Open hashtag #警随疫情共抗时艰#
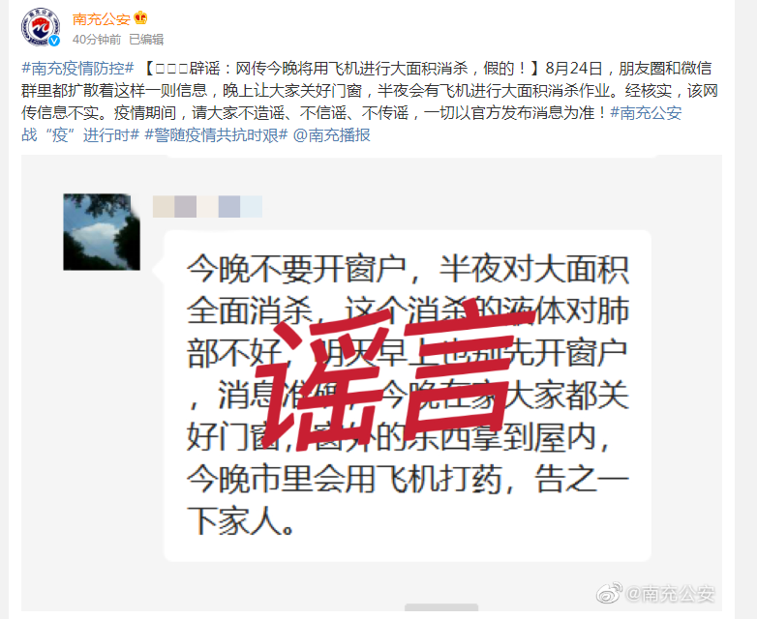 (x=216, y=135)
